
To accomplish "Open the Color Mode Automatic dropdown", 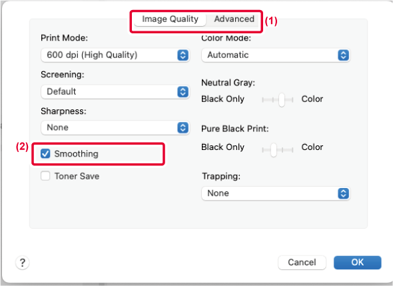I will click(x=276, y=55).
